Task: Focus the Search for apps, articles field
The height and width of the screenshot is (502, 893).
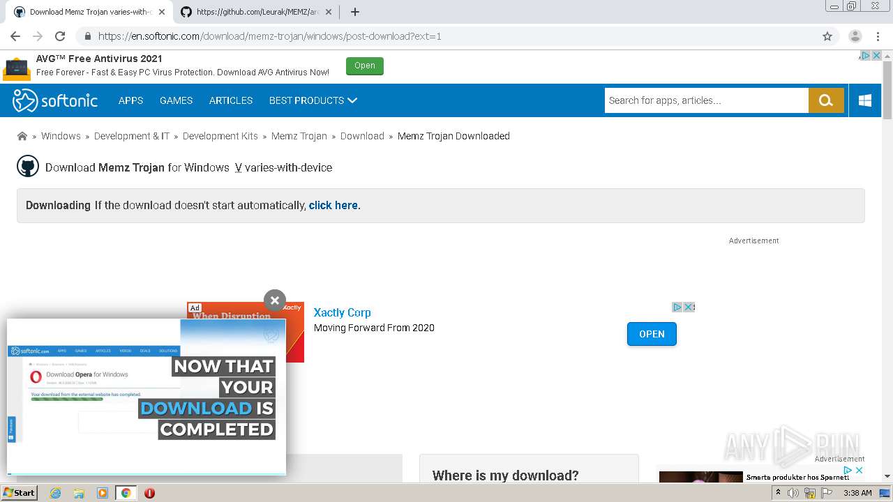Action: 706,100
